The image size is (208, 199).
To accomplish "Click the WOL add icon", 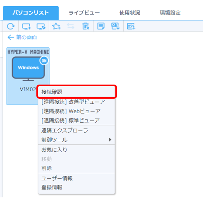I will [x=131, y=26].
